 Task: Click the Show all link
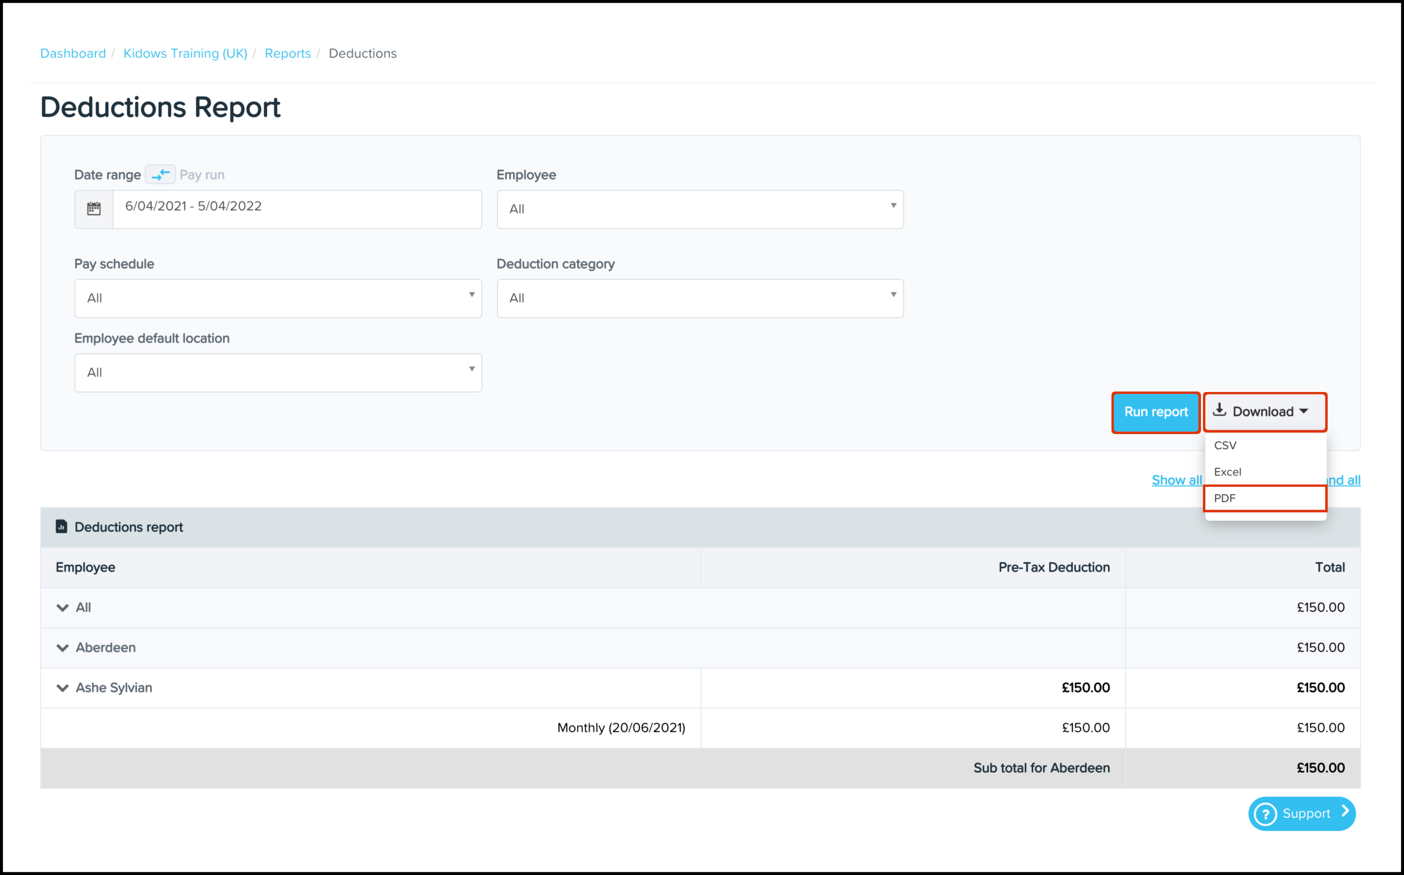[x=1176, y=481]
